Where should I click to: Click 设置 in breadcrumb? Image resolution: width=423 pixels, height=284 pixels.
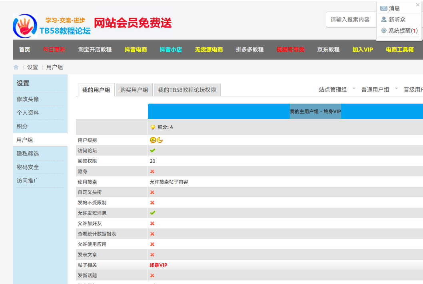click(x=33, y=67)
